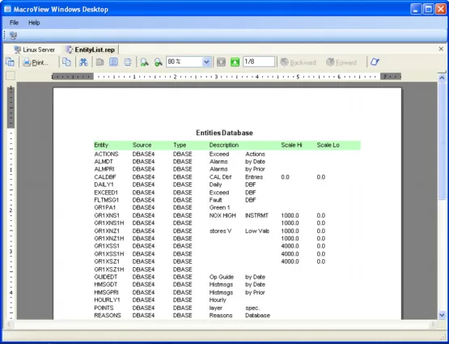Click the REASONS entity name

coord(108,316)
